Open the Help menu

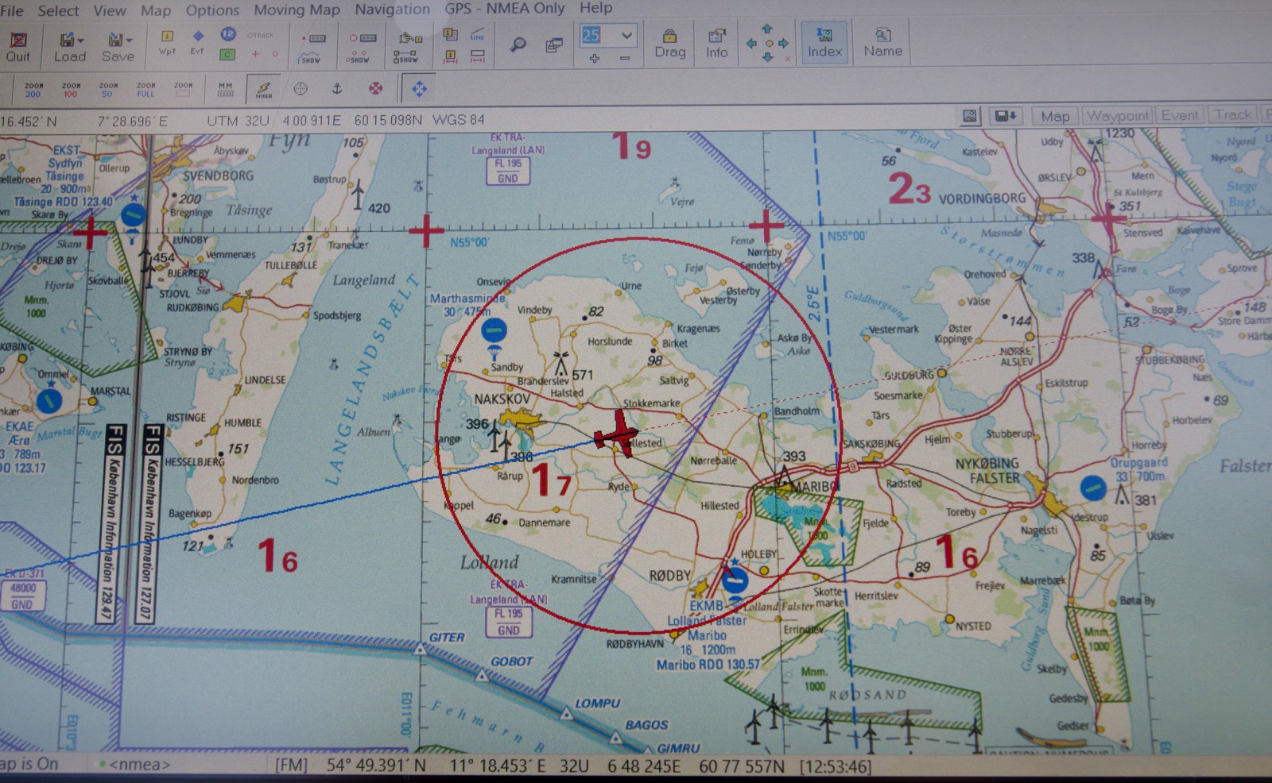[x=595, y=8]
